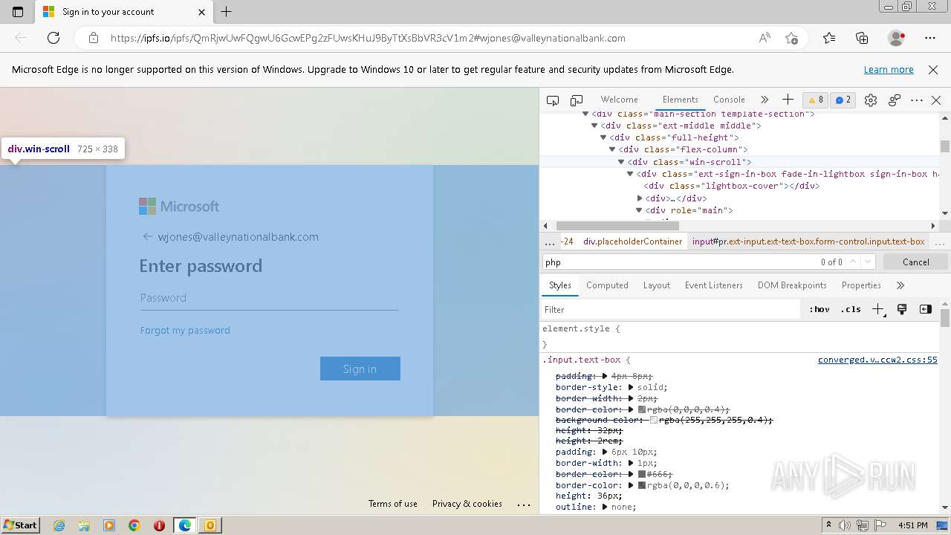Screen dimensions: 951x535
Task: Open color swatch for background-color rgba(255,255,255,0.4)
Action: tap(654, 420)
